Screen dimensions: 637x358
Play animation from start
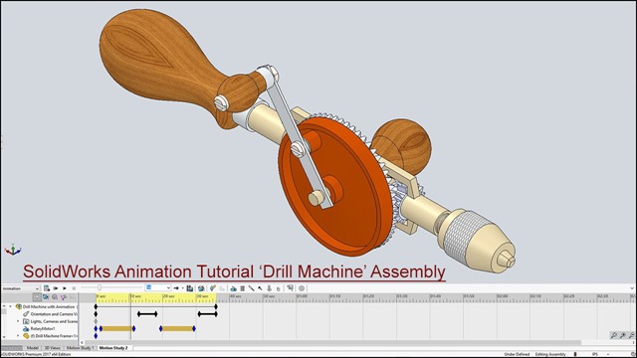56,288
